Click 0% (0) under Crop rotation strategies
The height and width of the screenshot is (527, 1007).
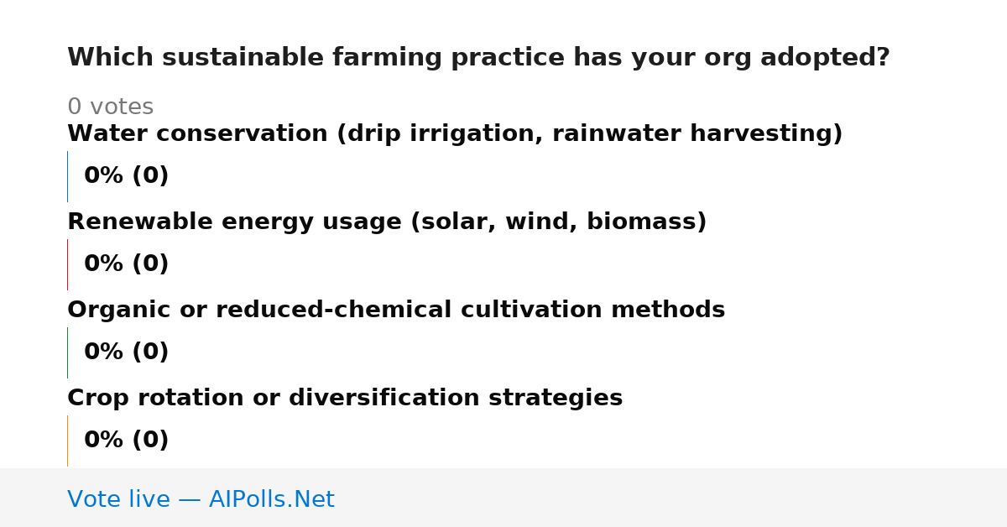127,441
